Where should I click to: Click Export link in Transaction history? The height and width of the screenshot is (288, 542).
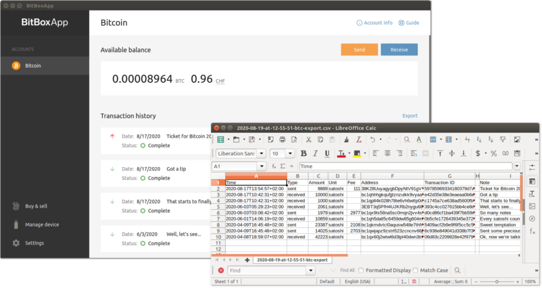point(410,116)
